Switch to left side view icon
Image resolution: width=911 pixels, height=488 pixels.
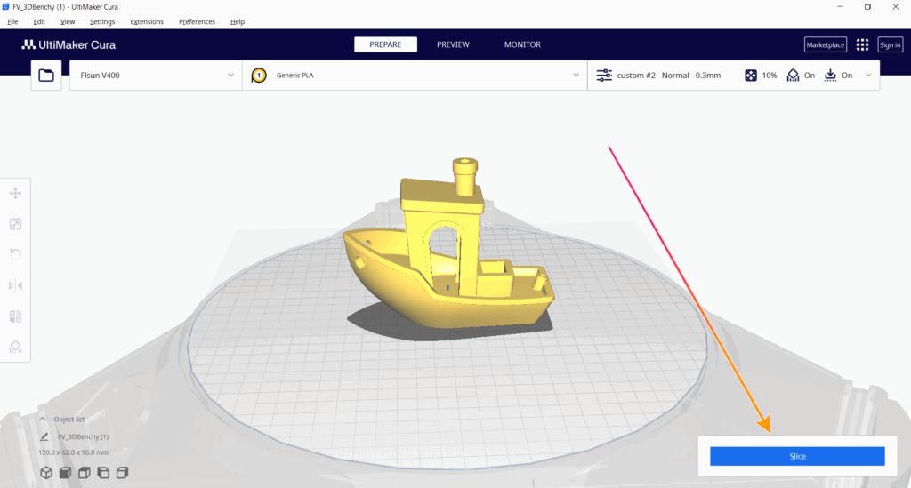tap(103, 473)
